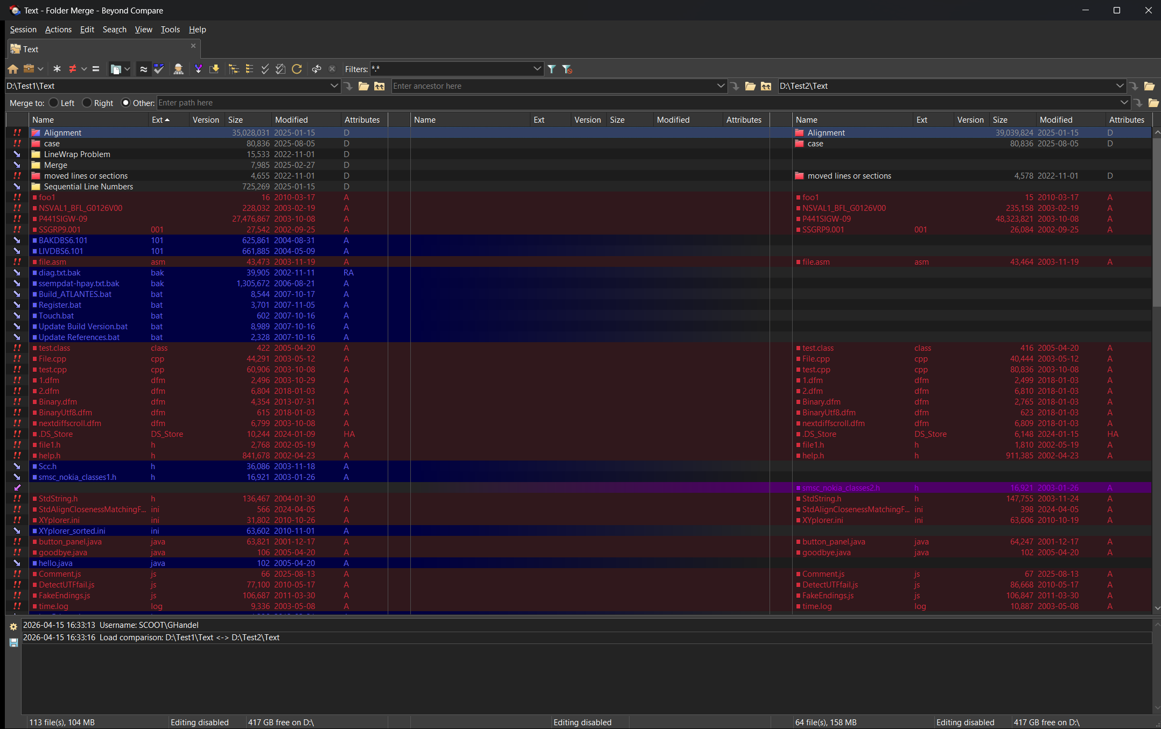This screenshot has width=1161, height=729.
Task: Go up one level on left folder
Action: [x=380, y=86]
